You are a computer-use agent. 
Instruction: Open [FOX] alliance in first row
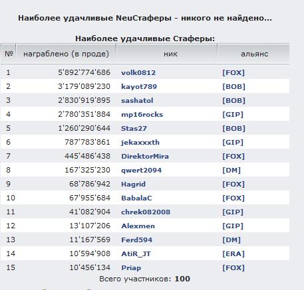[233, 72]
